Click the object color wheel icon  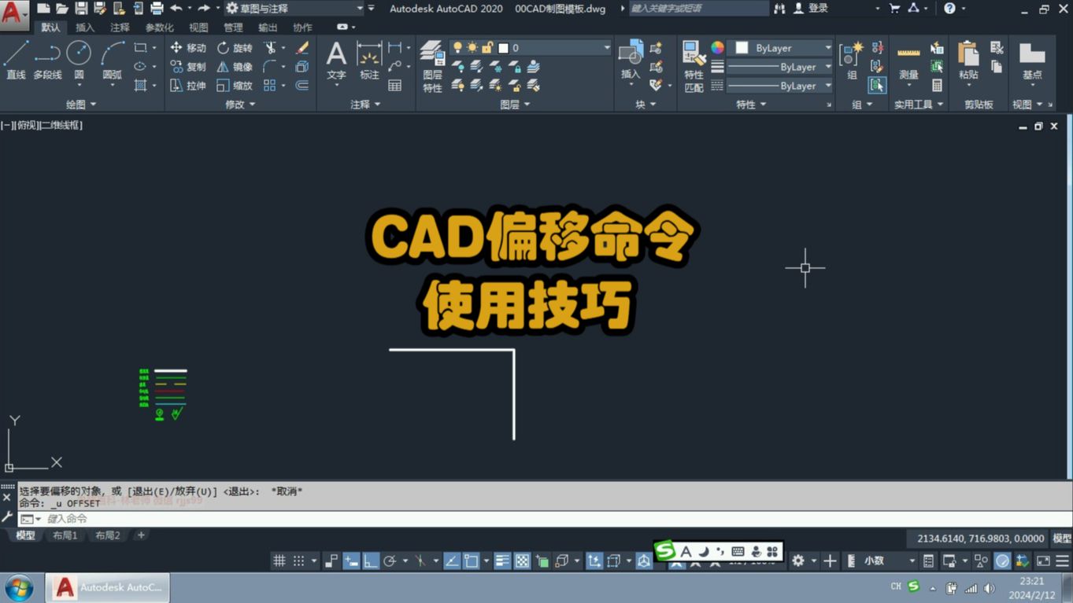[717, 48]
